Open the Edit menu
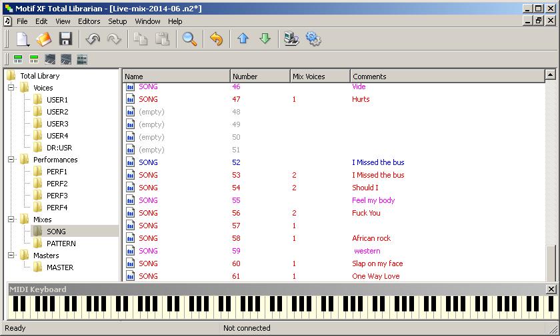Viewport: 560px width, 336px height. (41, 21)
